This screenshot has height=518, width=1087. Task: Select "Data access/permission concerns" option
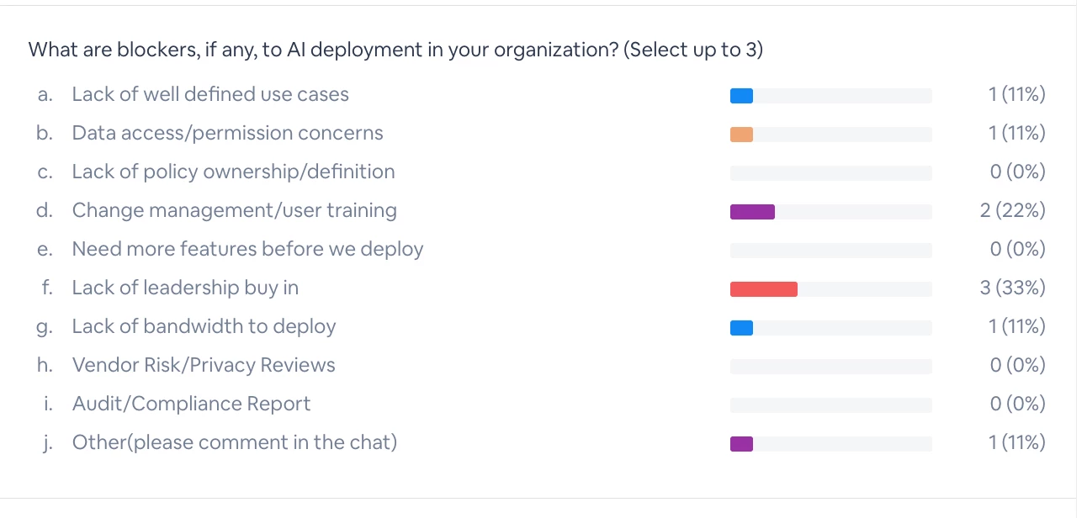227,134
